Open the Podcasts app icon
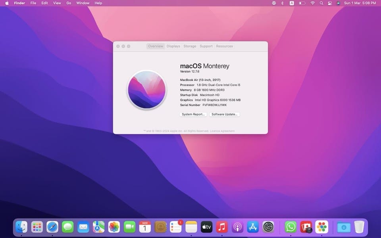This screenshot has height=238, width=381. tap(237, 227)
